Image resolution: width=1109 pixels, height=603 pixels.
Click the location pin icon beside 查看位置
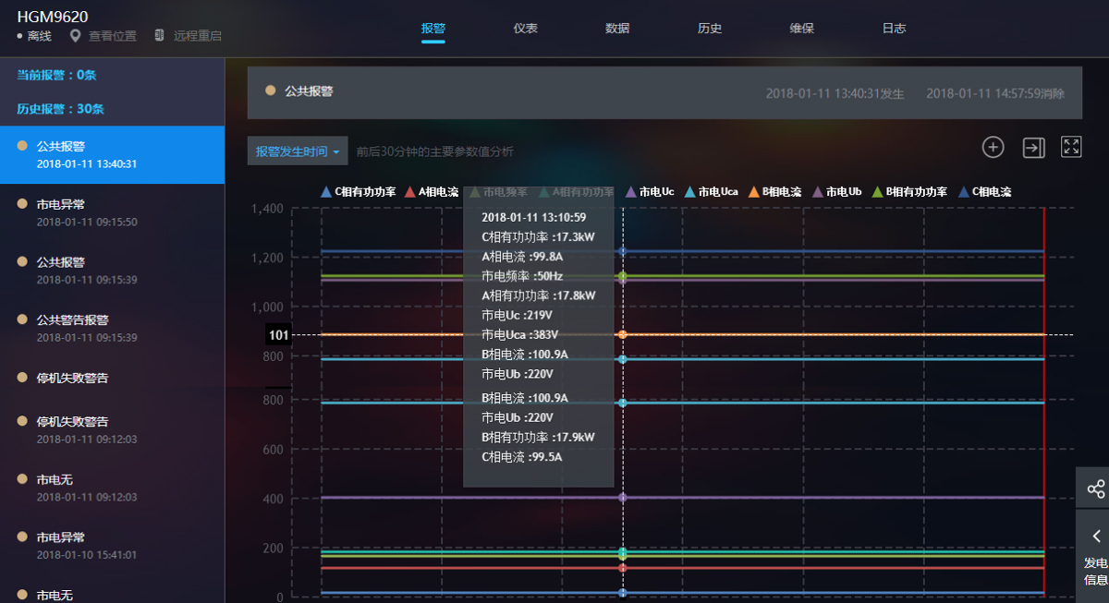[76, 36]
